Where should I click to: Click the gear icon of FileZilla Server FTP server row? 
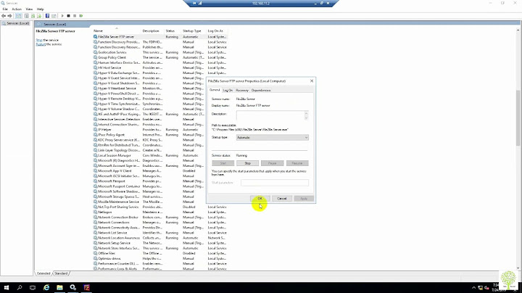coord(95,36)
